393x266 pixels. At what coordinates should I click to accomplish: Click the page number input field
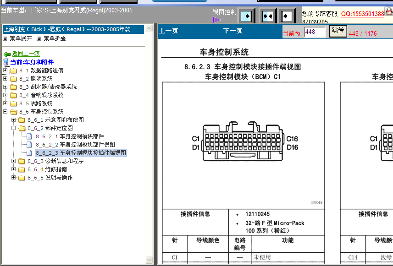point(315,32)
